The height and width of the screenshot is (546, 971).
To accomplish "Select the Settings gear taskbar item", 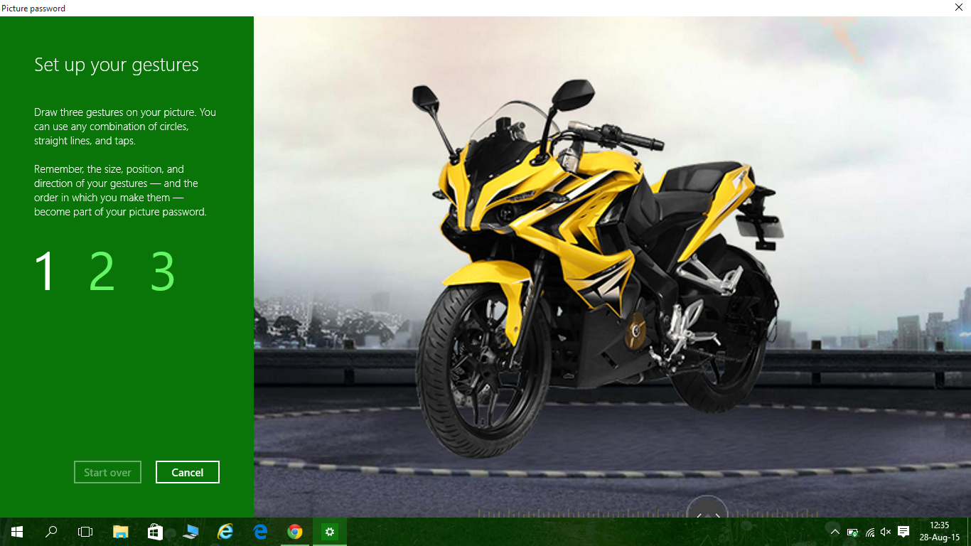I will [x=330, y=532].
